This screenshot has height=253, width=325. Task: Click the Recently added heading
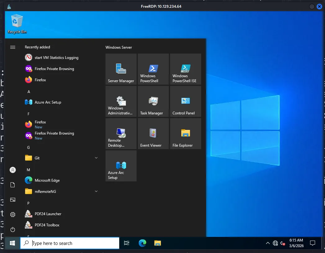click(x=37, y=47)
